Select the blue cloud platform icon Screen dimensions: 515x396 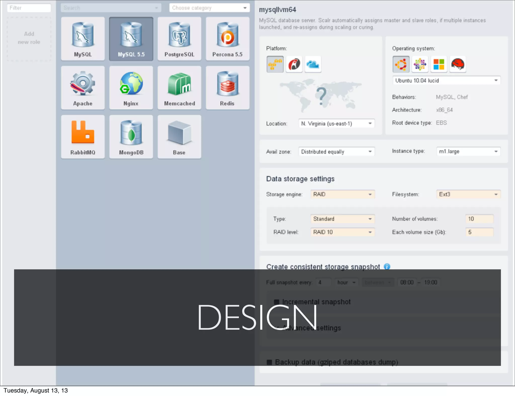tap(313, 64)
